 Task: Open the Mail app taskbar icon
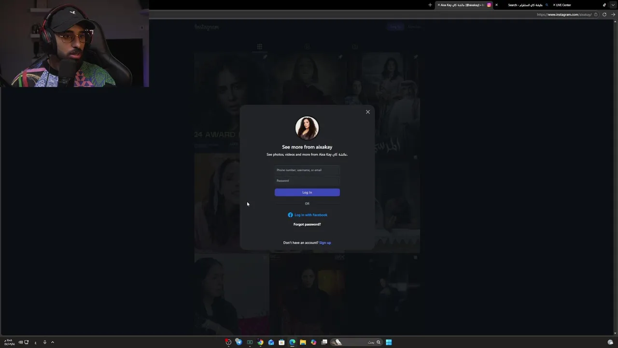coord(271,342)
